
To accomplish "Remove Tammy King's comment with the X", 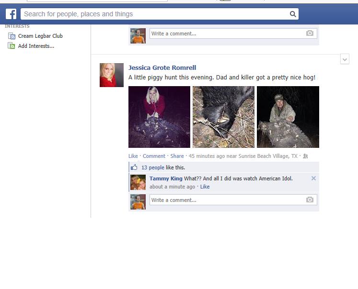I will click(x=313, y=178).
